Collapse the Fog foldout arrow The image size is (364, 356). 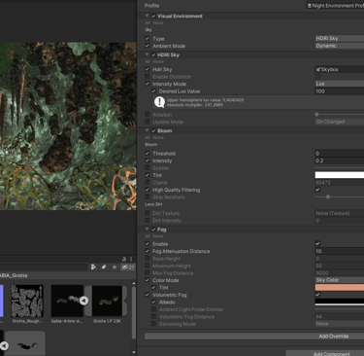(x=147, y=229)
